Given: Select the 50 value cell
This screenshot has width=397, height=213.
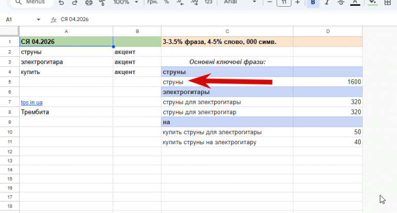Looking at the screenshot, I should pyautogui.click(x=328, y=132).
